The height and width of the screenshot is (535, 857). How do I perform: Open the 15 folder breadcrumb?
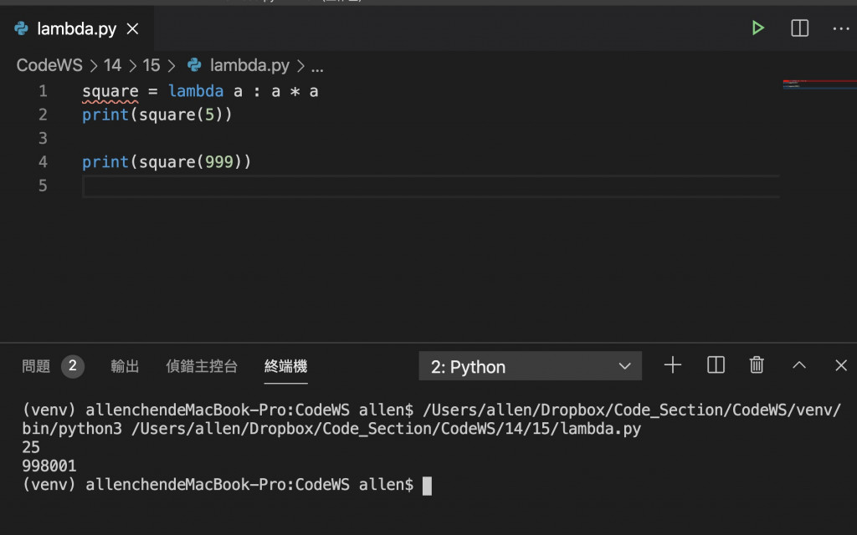click(151, 65)
